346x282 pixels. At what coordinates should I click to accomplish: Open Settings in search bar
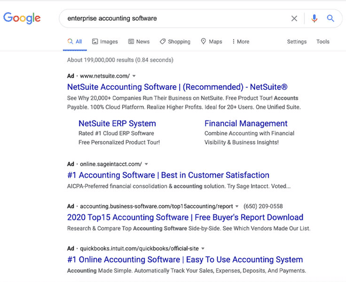pyautogui.click(x=297, y=42)
